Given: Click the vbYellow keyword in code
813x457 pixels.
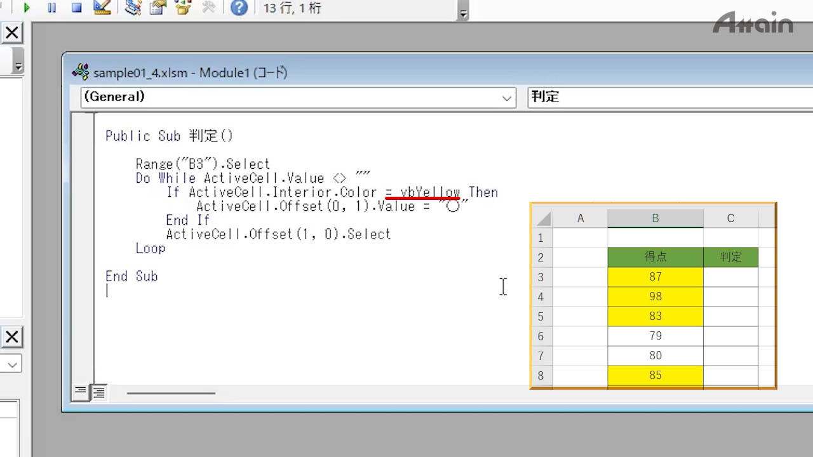Looking at the screenshot, I should [430, 192].
